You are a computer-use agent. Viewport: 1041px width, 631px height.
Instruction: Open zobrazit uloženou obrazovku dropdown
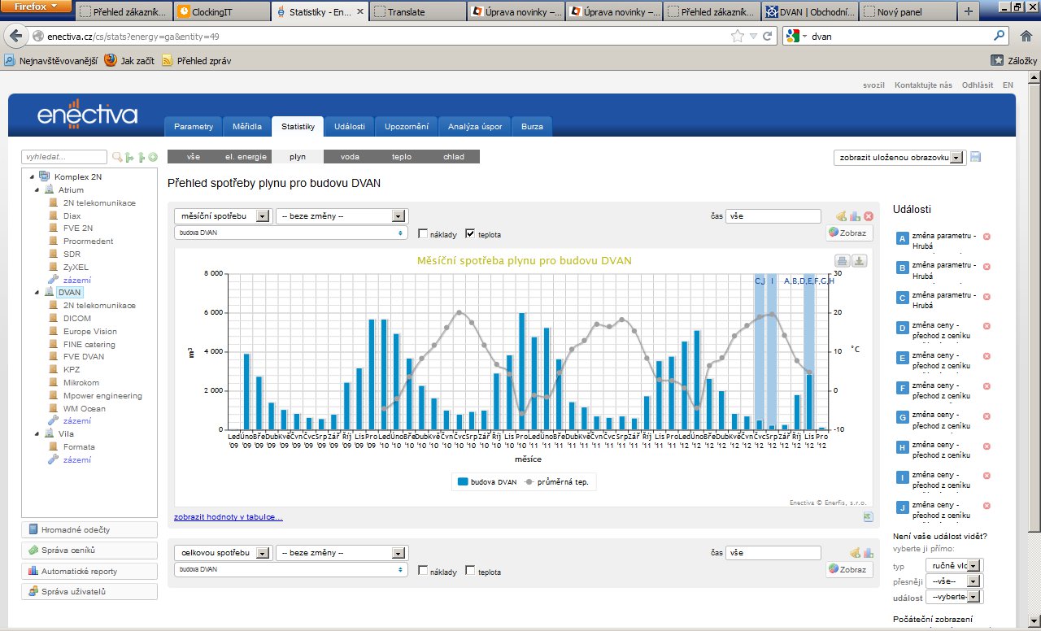pyautogui.click(x=899, y=158)
